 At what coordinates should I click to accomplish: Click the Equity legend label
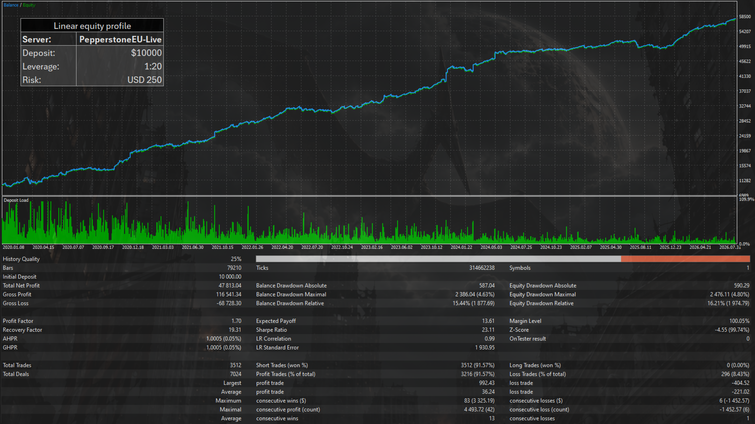coord(29,5)
